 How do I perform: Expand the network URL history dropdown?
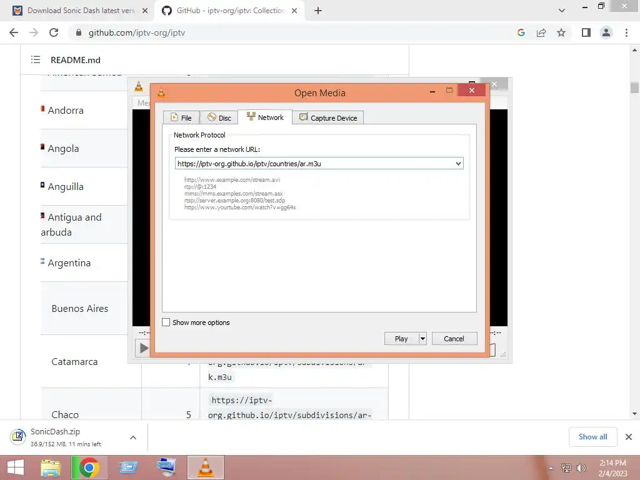coord(458,164)
